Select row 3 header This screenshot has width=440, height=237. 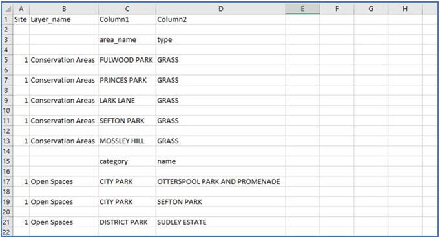(x=7, y=39)
